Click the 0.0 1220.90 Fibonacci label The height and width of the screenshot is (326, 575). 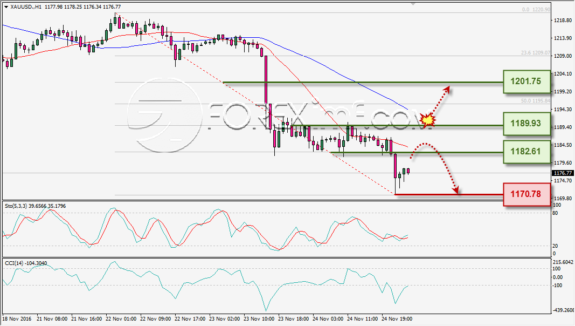536,10
